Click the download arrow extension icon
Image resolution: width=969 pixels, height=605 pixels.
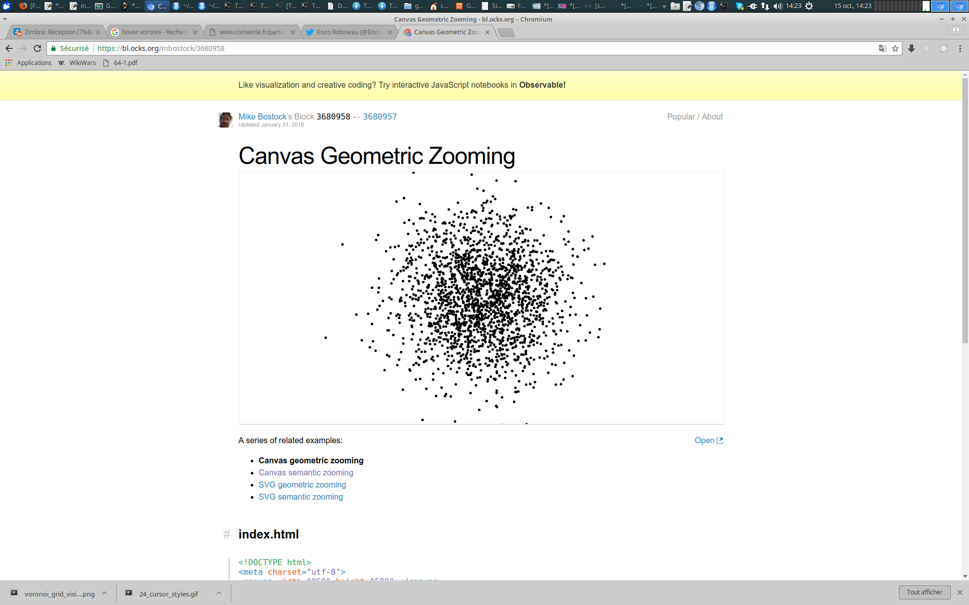click(x=911, y=48)
